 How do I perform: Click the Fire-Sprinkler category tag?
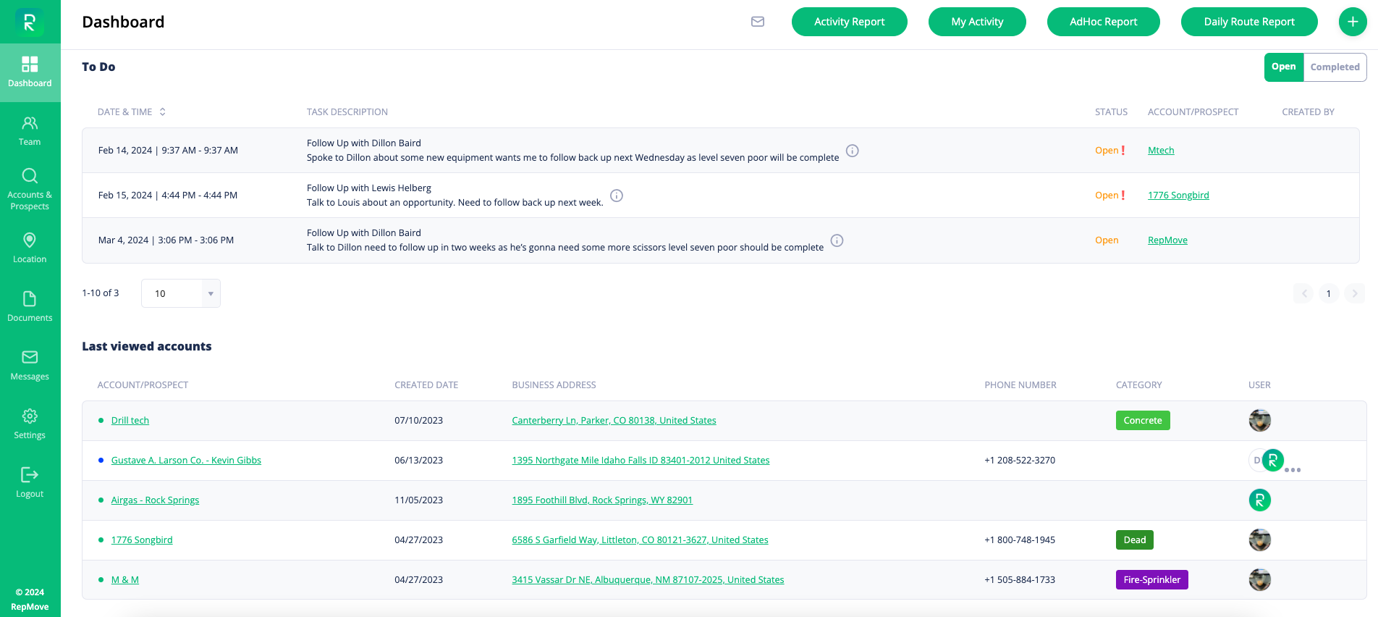tap(1152, 580)
